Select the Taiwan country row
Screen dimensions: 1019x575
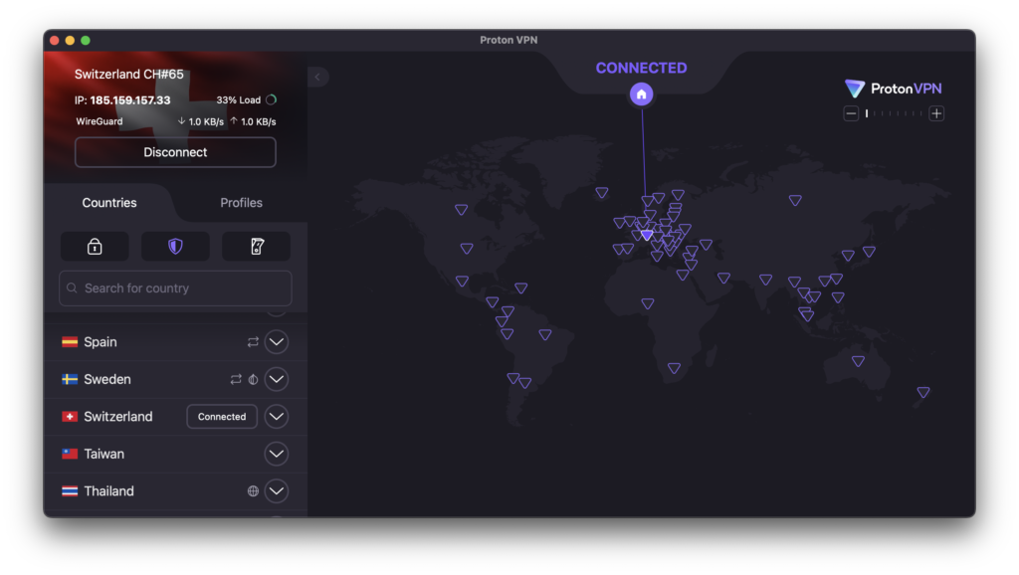175,455
